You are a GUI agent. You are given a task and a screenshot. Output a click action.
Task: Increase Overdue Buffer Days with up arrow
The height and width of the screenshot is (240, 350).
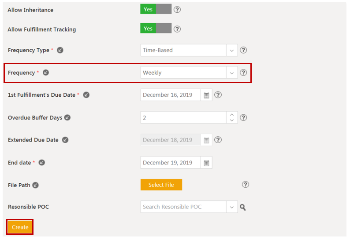point(232,115)
